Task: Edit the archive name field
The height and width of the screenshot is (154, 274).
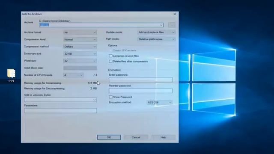Action: pyautogui.click(x=101, y=25)
